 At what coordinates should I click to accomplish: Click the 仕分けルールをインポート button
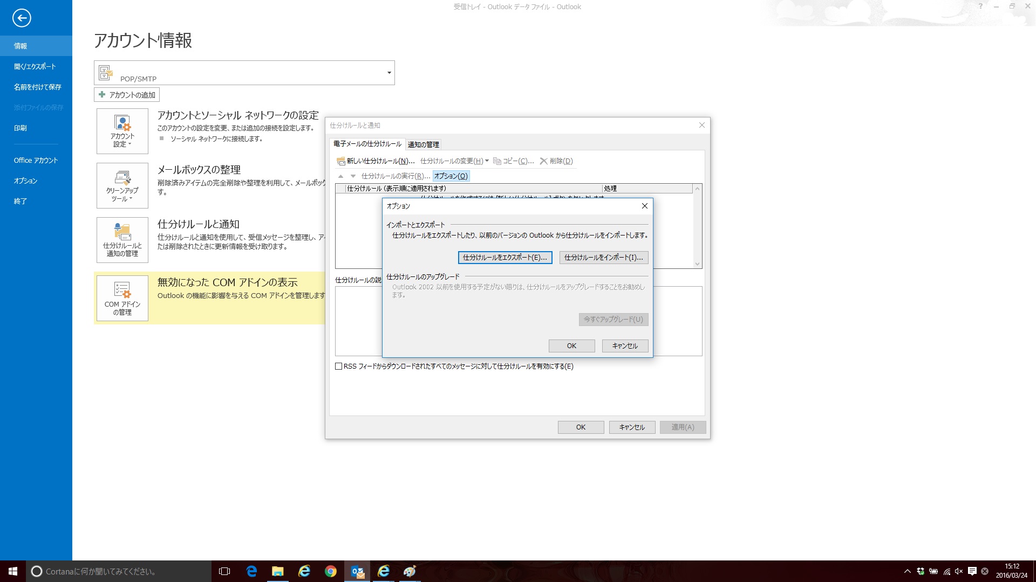point(603,257)
